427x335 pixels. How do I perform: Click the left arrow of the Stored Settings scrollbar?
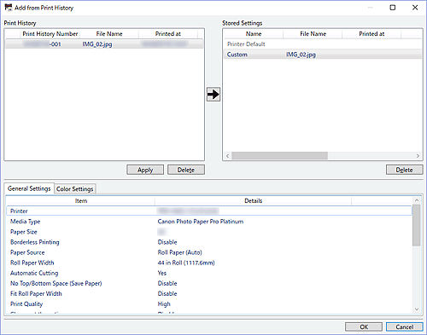pos(227,156)
